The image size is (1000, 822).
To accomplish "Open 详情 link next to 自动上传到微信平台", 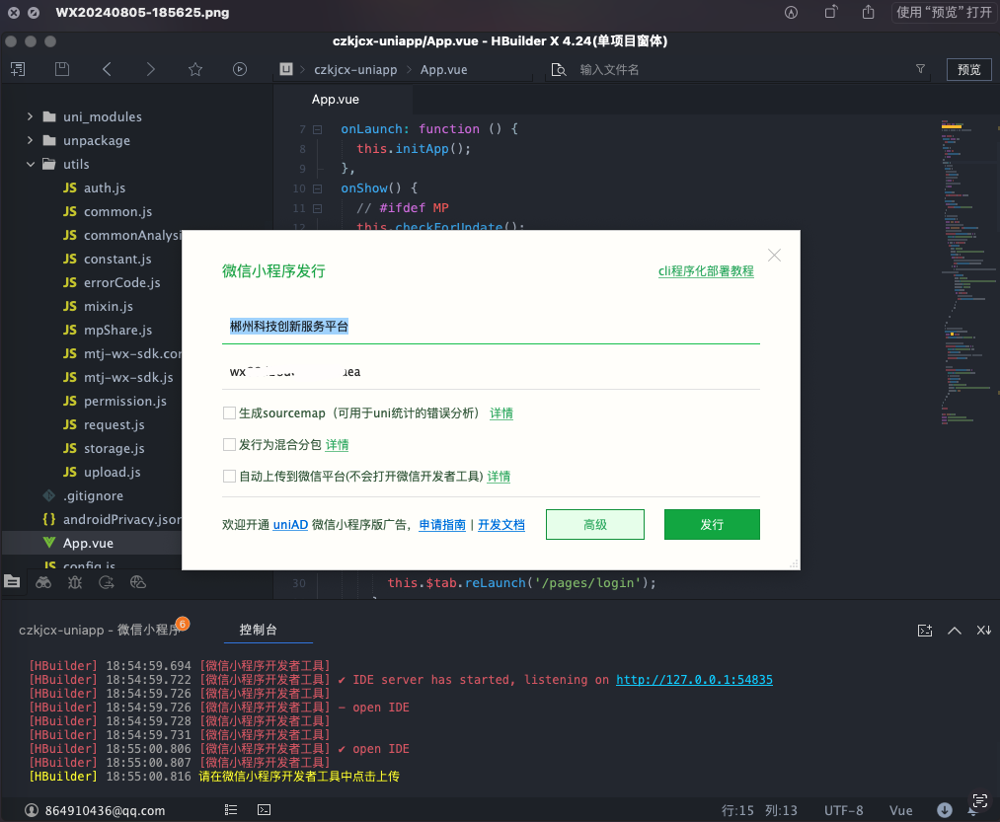I will 499,476.
